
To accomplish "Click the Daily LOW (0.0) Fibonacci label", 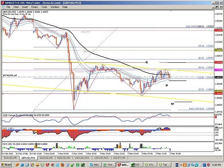I will tap(201, 109).
